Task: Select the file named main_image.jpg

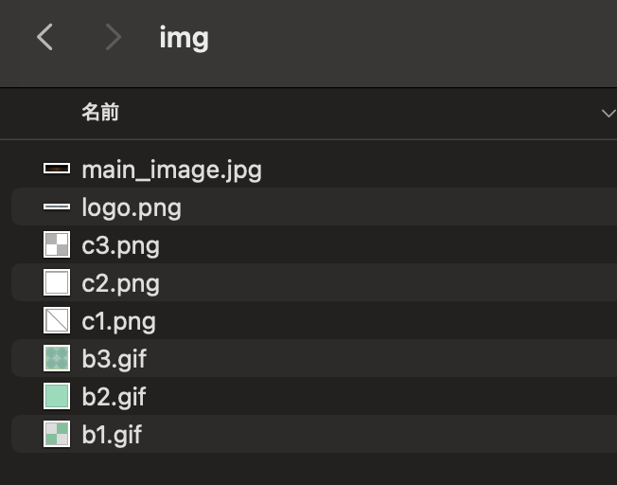Action: pyautogui.click(x=171, y=171)
